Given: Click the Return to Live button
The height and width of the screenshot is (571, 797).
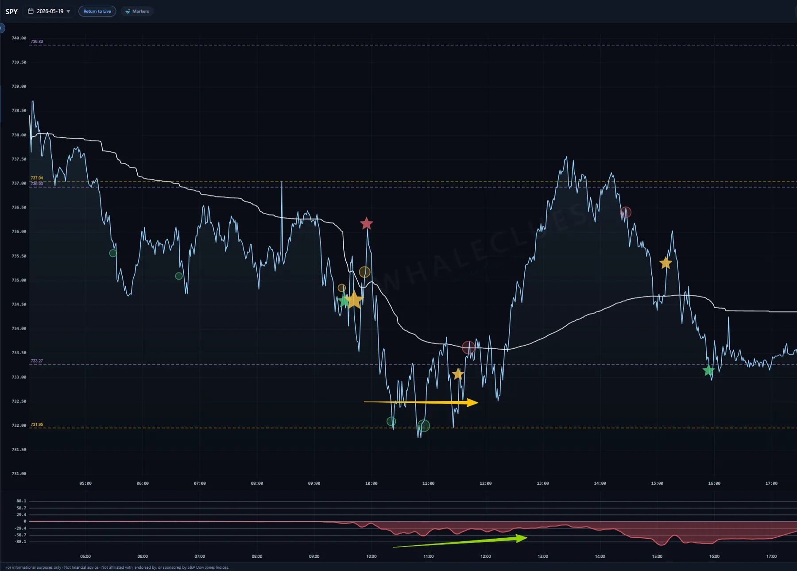Looking at the screenshot, I should 97,11.
